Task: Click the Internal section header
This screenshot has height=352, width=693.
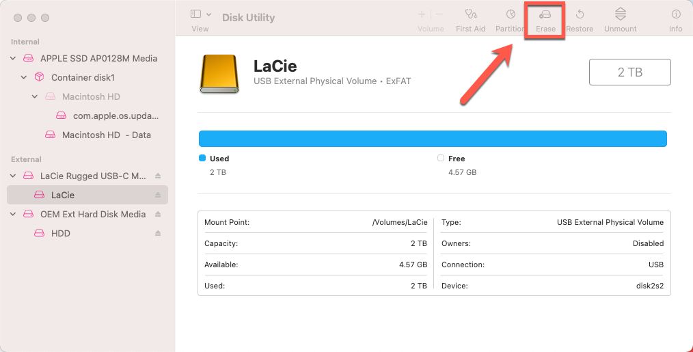Action: [25, 42]
